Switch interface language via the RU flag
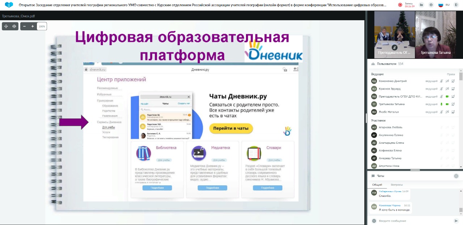This screenshot has height=225, width=463. pyautogui.click(x=441, y=5)
